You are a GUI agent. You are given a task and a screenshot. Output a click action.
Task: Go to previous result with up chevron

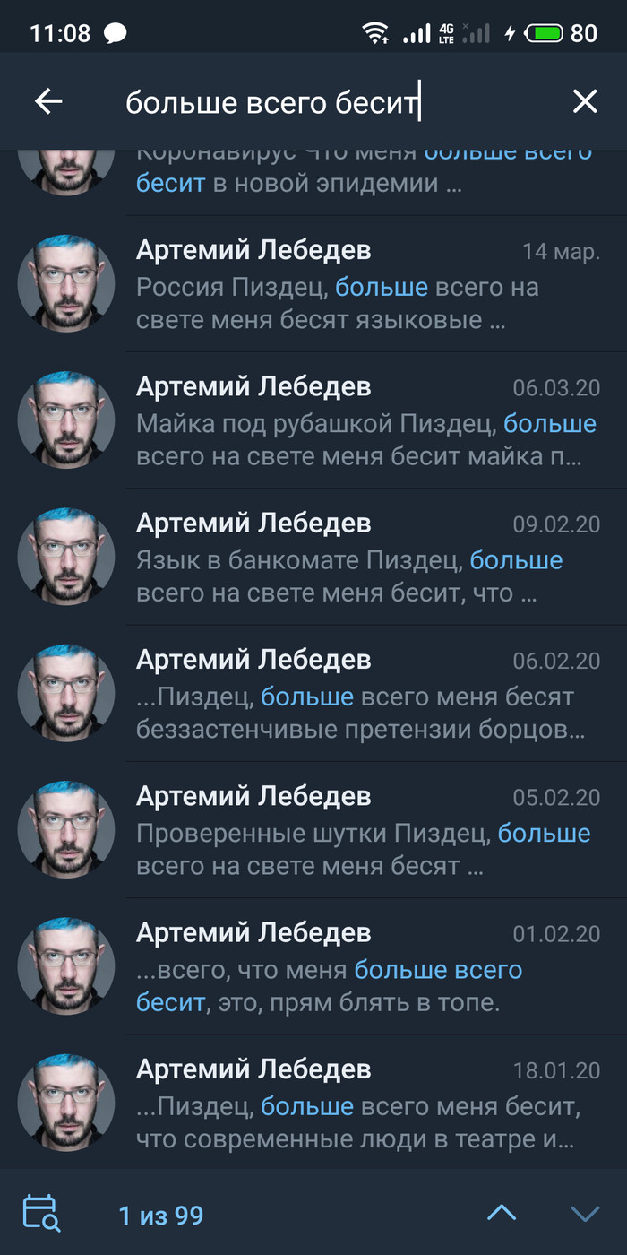point(502,1214)
